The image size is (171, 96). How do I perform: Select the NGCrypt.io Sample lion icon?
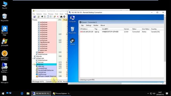point(5,55)
